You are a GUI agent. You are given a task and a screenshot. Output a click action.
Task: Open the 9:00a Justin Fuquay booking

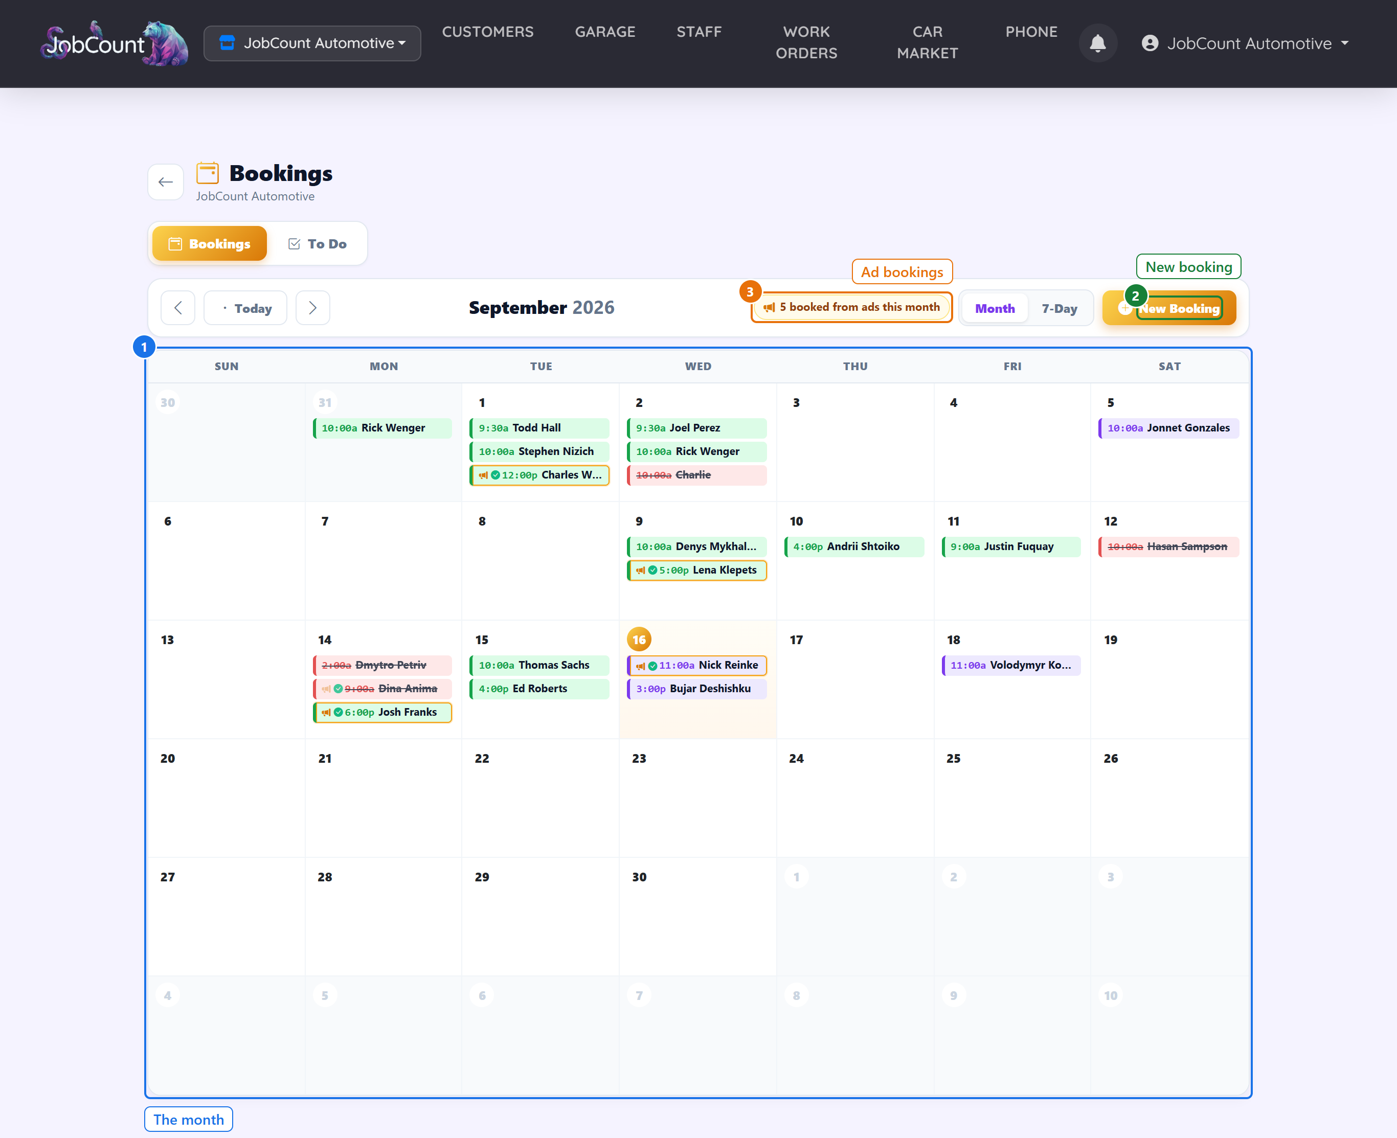[1011, 547]
